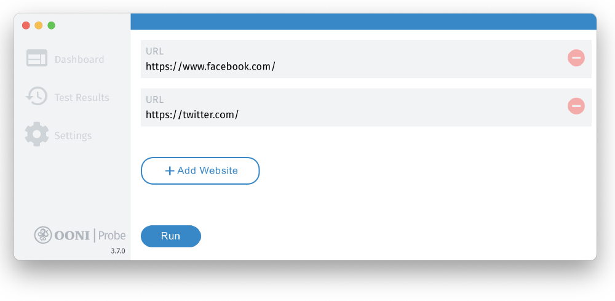Delete the twitter.com URL row
The width and height of the screenshot is (615, 301).
576,106
